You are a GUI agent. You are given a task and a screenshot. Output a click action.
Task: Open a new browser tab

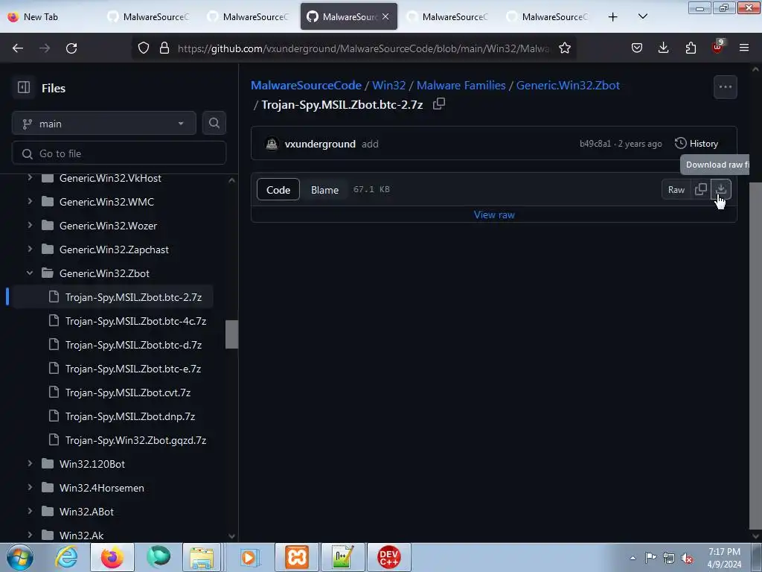tap(613, 17)
